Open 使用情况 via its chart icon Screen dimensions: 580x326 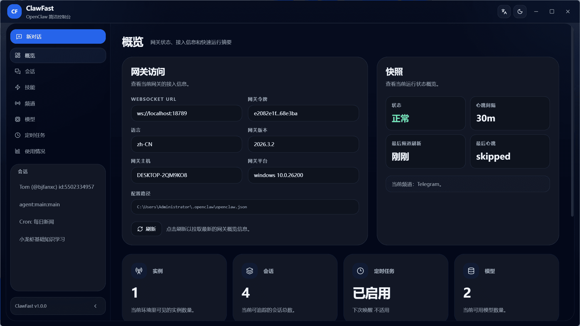coord(17,151)
